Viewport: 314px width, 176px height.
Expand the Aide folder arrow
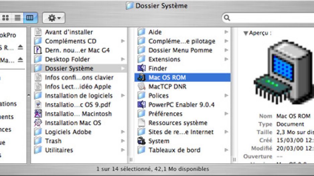tap(226, 32)
